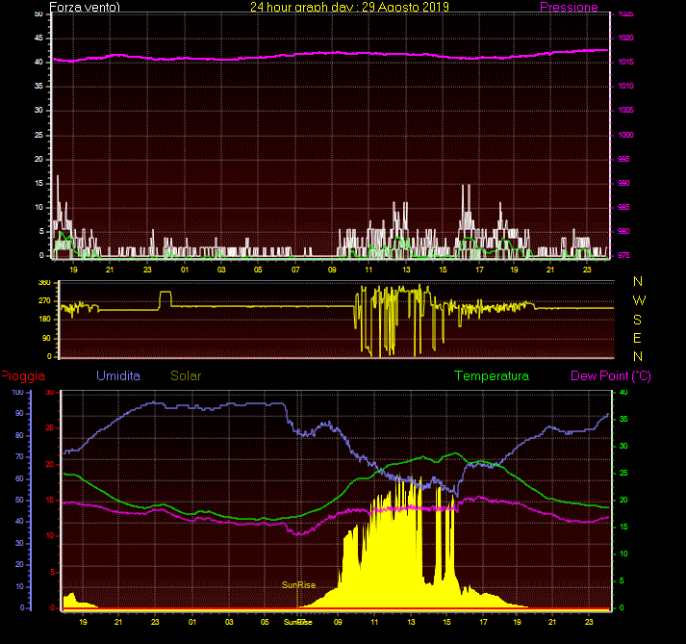Click the "80" value on blue humidity axis
The image size is (686, 644).
point(19,435)
